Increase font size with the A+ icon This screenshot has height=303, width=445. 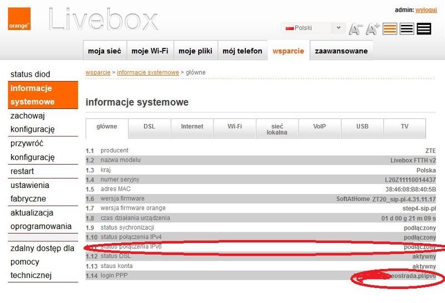[373, 29]
